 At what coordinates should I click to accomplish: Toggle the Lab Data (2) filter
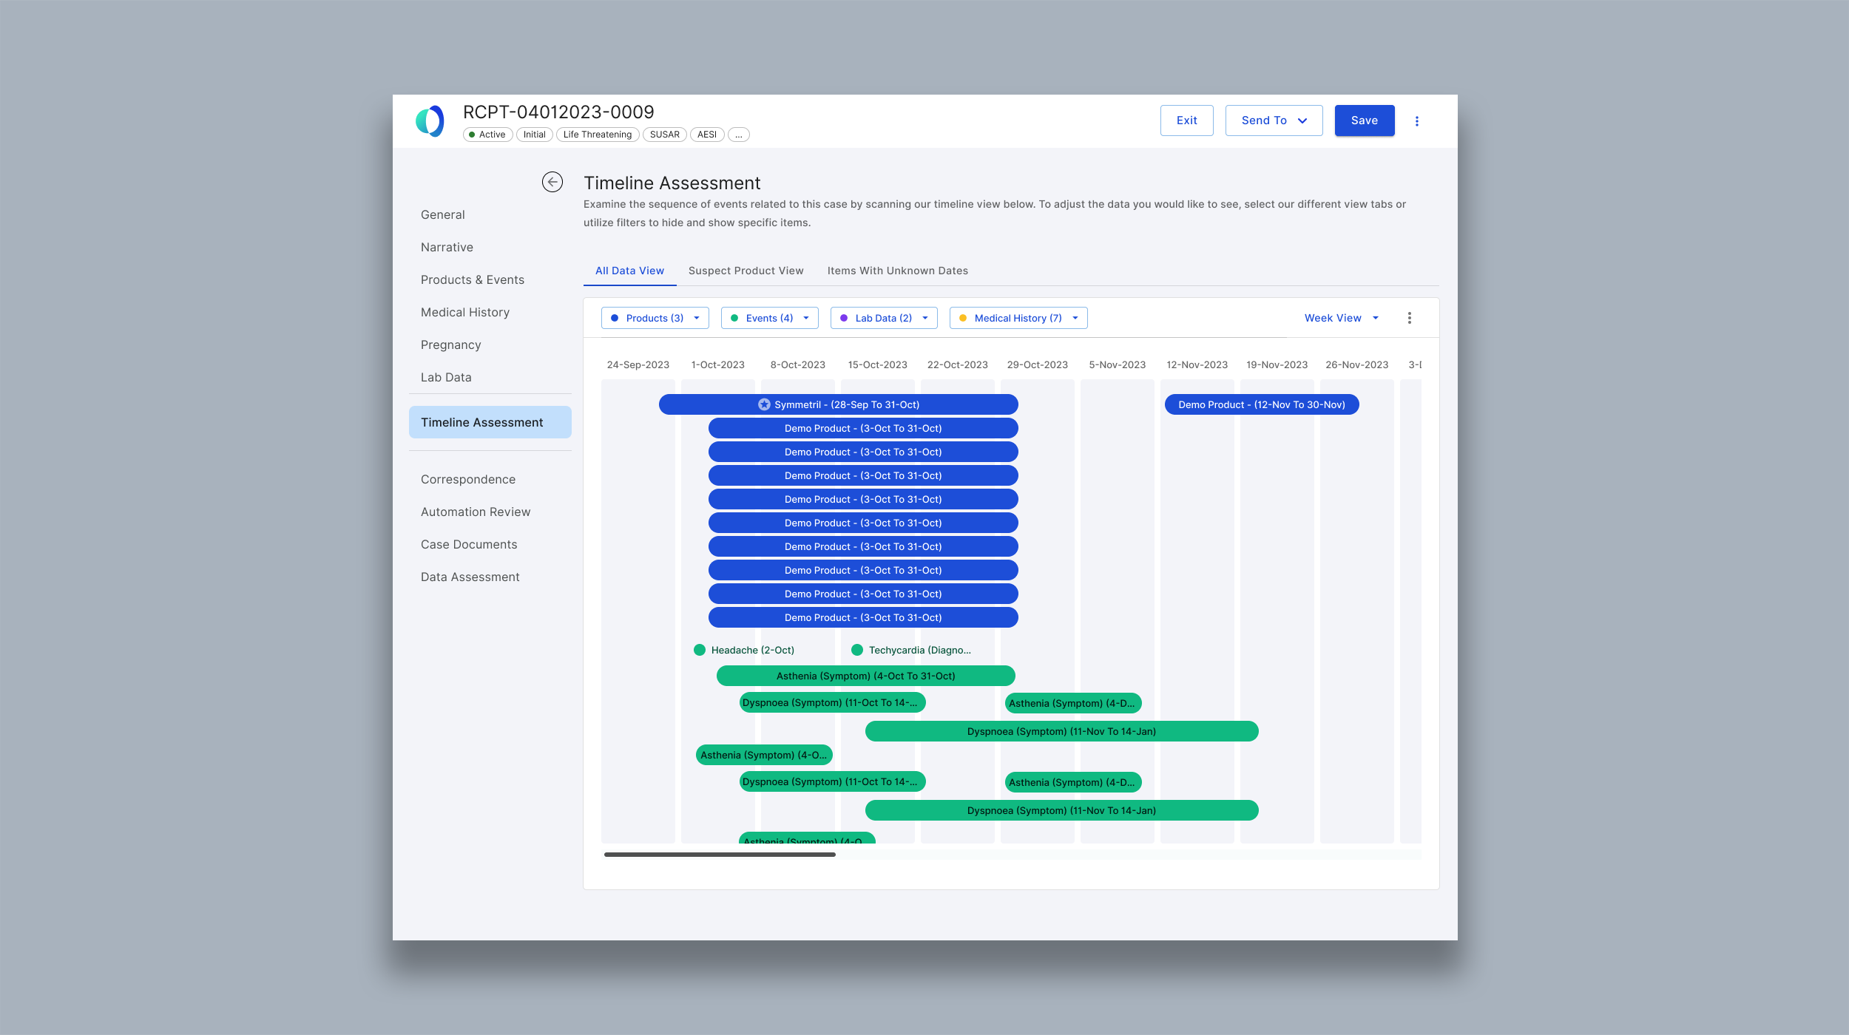[x=883, y=318]
